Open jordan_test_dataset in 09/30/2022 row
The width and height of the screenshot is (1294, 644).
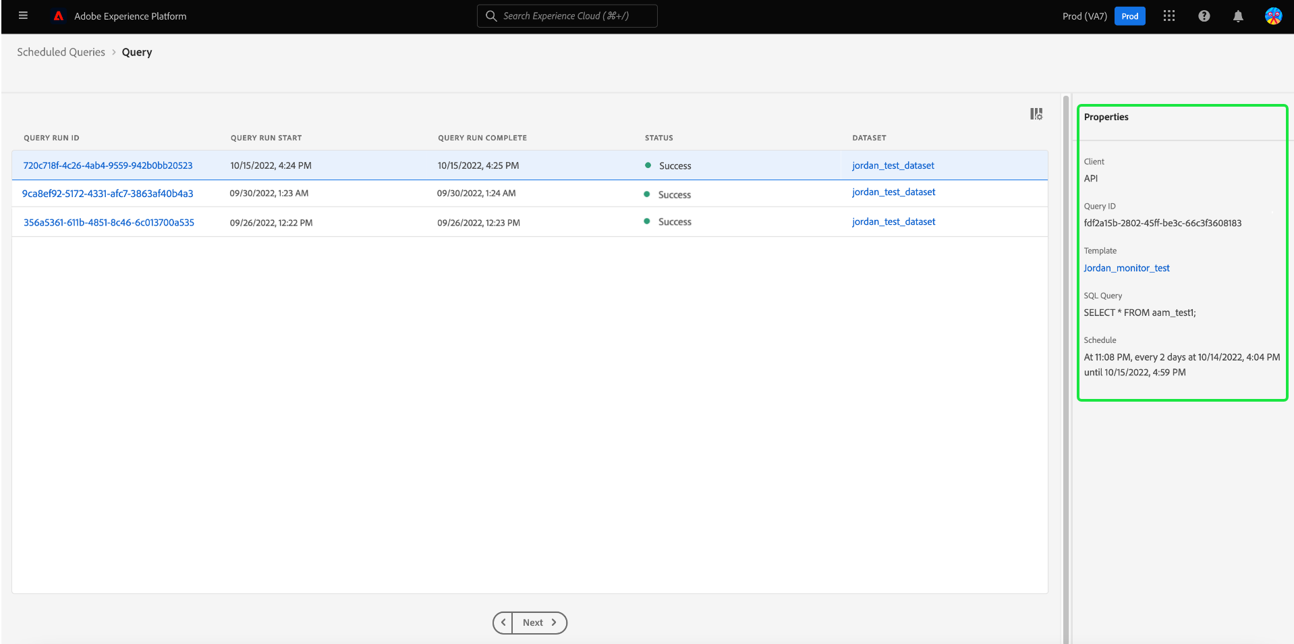coord(894,192)
